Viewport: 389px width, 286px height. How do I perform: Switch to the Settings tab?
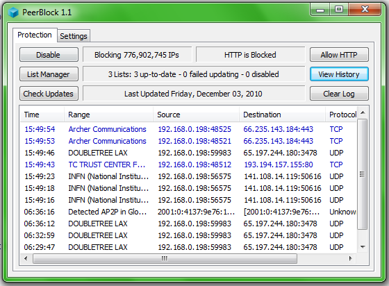click(74, 36)
